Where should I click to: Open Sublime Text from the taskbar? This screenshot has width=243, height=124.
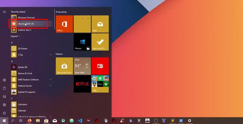[x=173, y=121]
